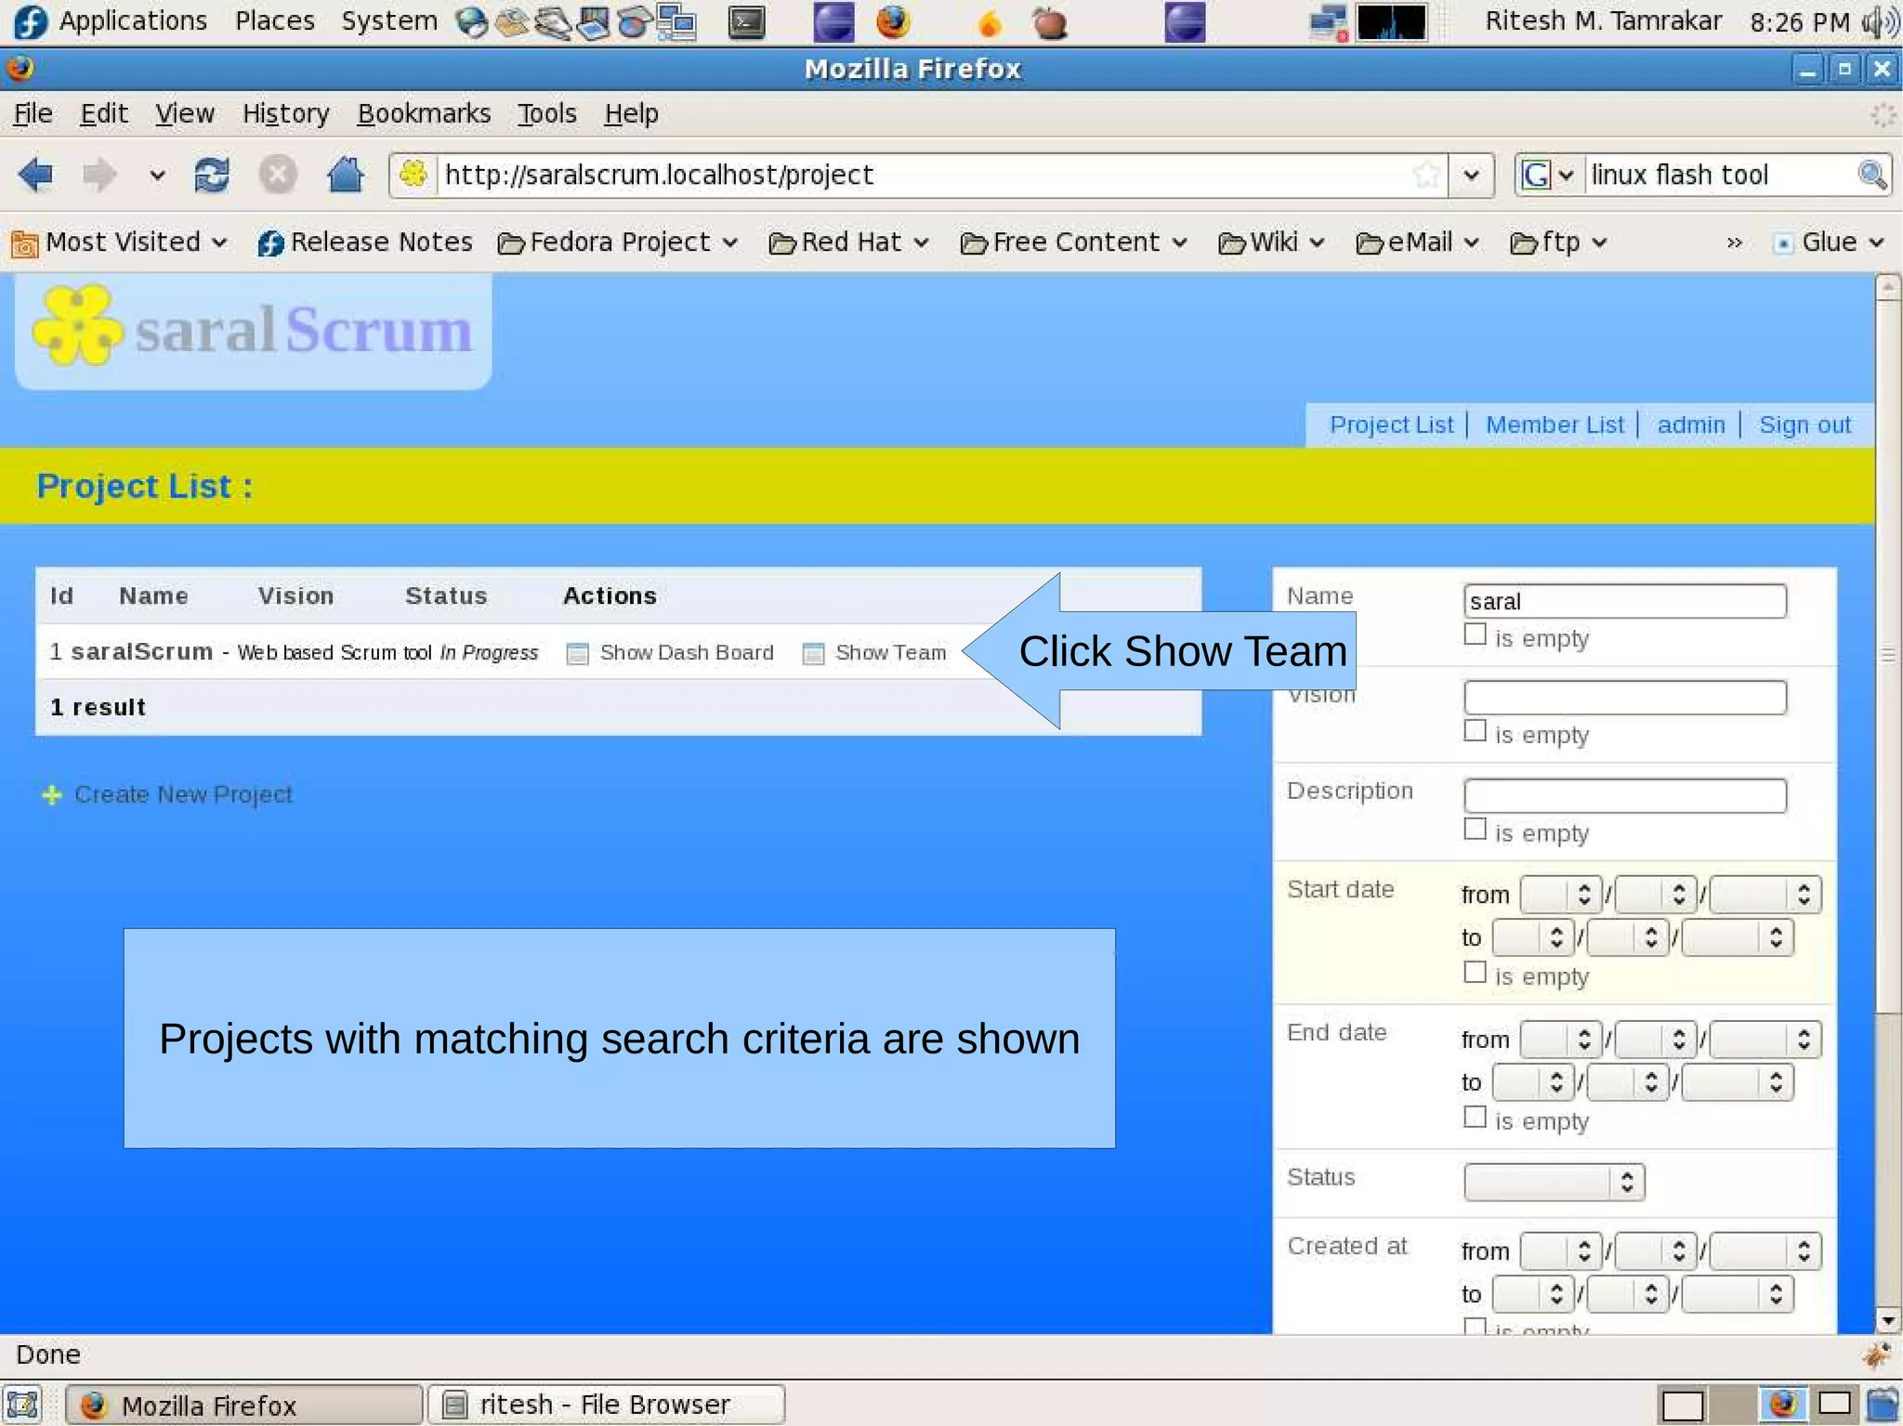Click the trash icon in the bottom panel
The width and height of the screenshot is (1903, 1426).
tap(1883, 1405)
